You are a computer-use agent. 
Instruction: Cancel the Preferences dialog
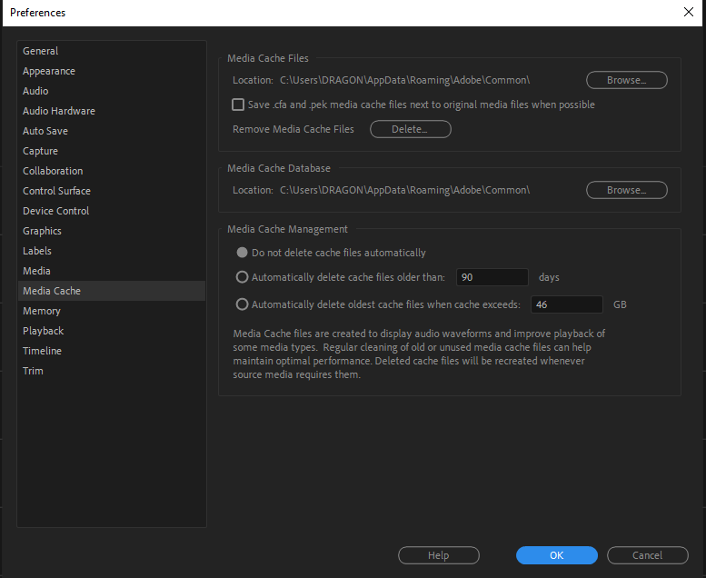(x=648, y=555)
